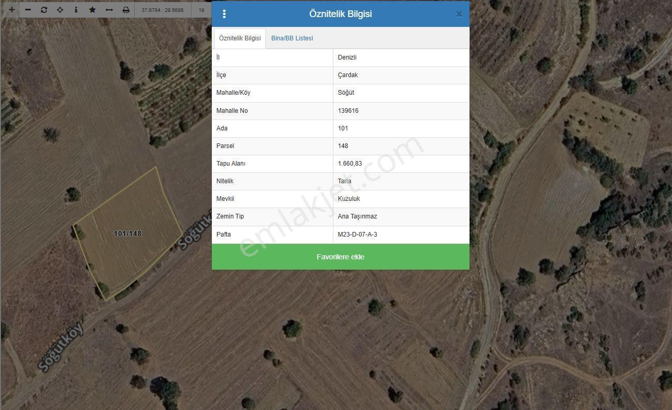
Task: Select the Öznitelik Bilgisi tab
Action: [x=240, y=38]
